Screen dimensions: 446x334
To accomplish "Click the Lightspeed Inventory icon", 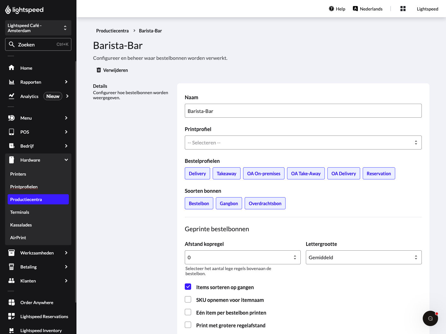I will [x=11, y=330].
